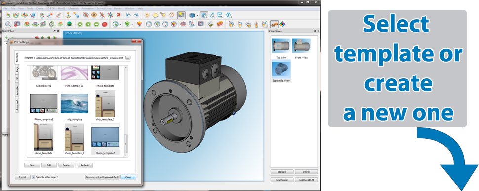Screen dimensions: 479x191
Task: Switch to the Animation tab in PDF Settings
Action: (17, 91)
